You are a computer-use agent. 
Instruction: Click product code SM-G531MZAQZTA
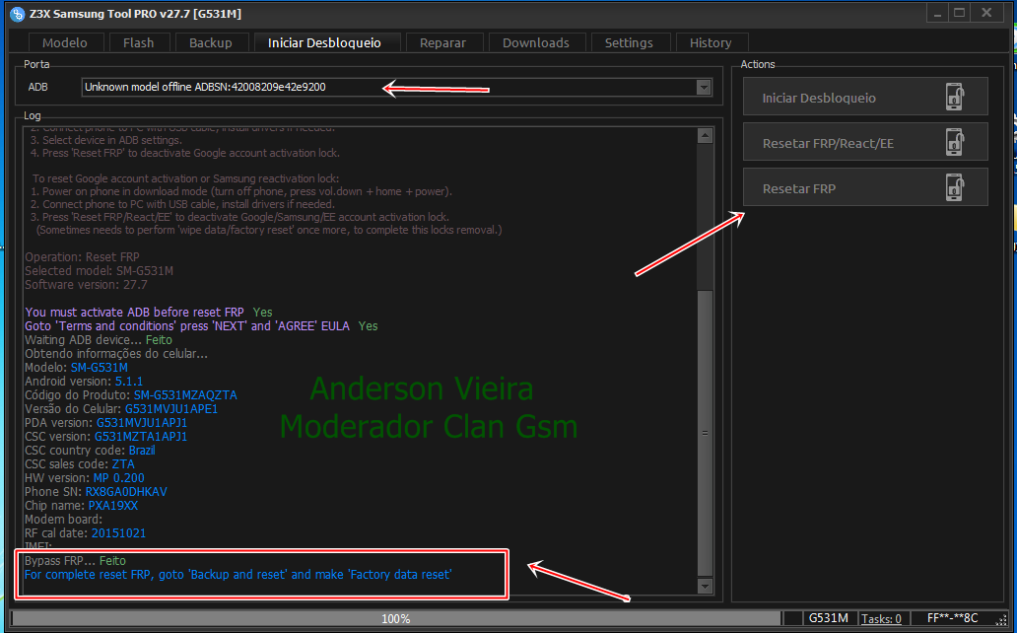[185, 394]
